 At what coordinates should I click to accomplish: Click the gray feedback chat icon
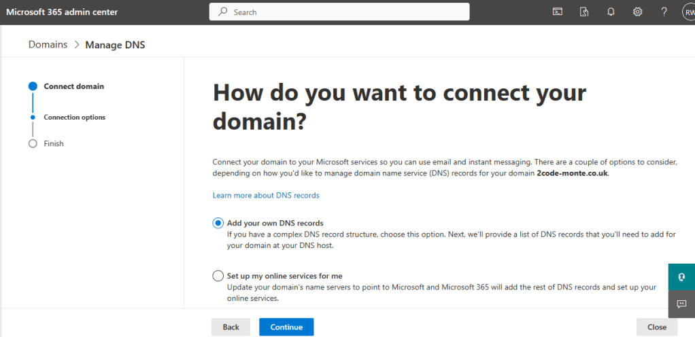(681, 304)
